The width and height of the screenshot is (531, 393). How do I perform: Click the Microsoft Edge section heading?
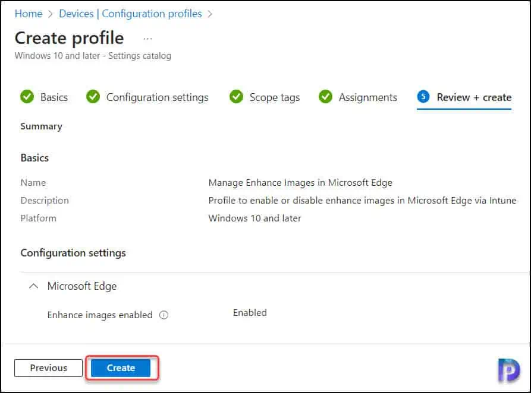pos(82,286)
